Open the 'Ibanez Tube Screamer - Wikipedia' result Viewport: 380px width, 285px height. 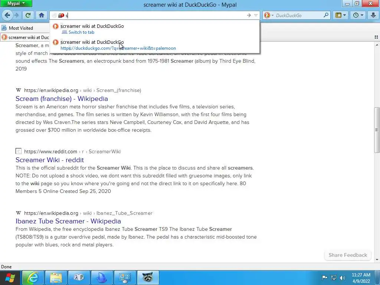pyautogui.click(x=68, y=221)
